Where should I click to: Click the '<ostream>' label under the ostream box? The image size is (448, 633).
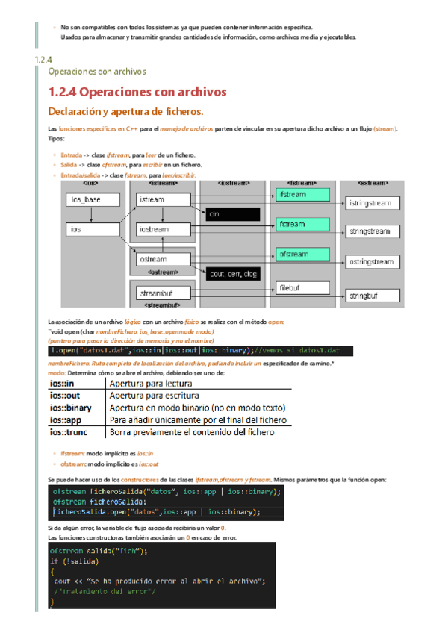[x=164, y=272]
